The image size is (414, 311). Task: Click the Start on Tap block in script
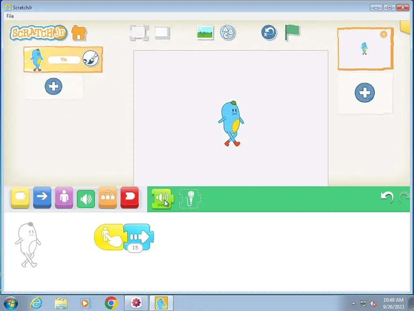point(109,237)
